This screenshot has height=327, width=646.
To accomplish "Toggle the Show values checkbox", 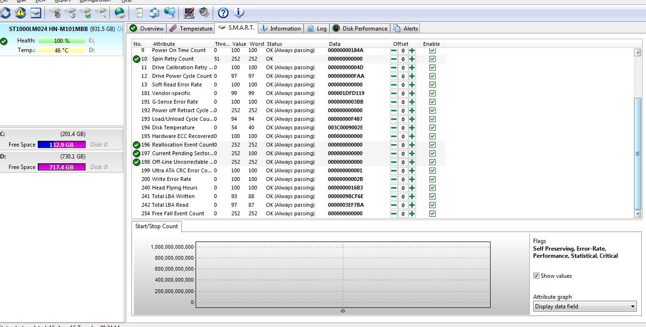I will pyautogui.click(x=536, y=276).
